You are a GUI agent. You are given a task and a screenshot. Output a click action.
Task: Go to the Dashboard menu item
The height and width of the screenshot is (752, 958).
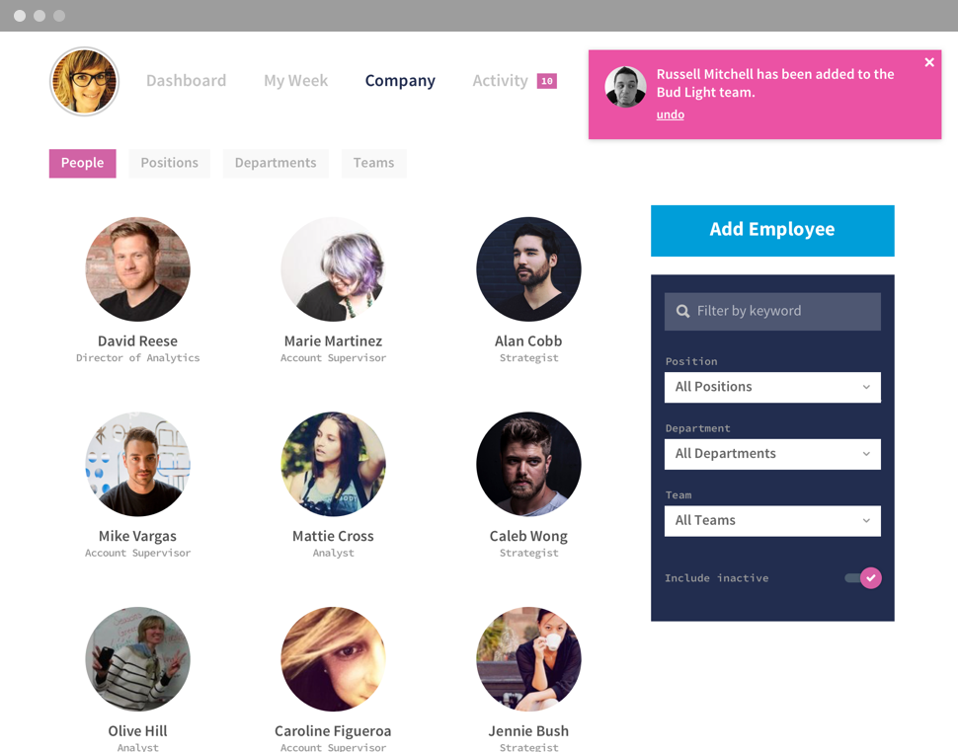(187, 81)
